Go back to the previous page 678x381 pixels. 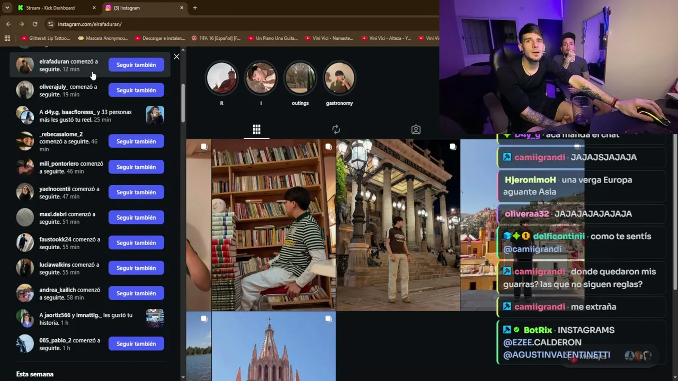coord(8,24)
